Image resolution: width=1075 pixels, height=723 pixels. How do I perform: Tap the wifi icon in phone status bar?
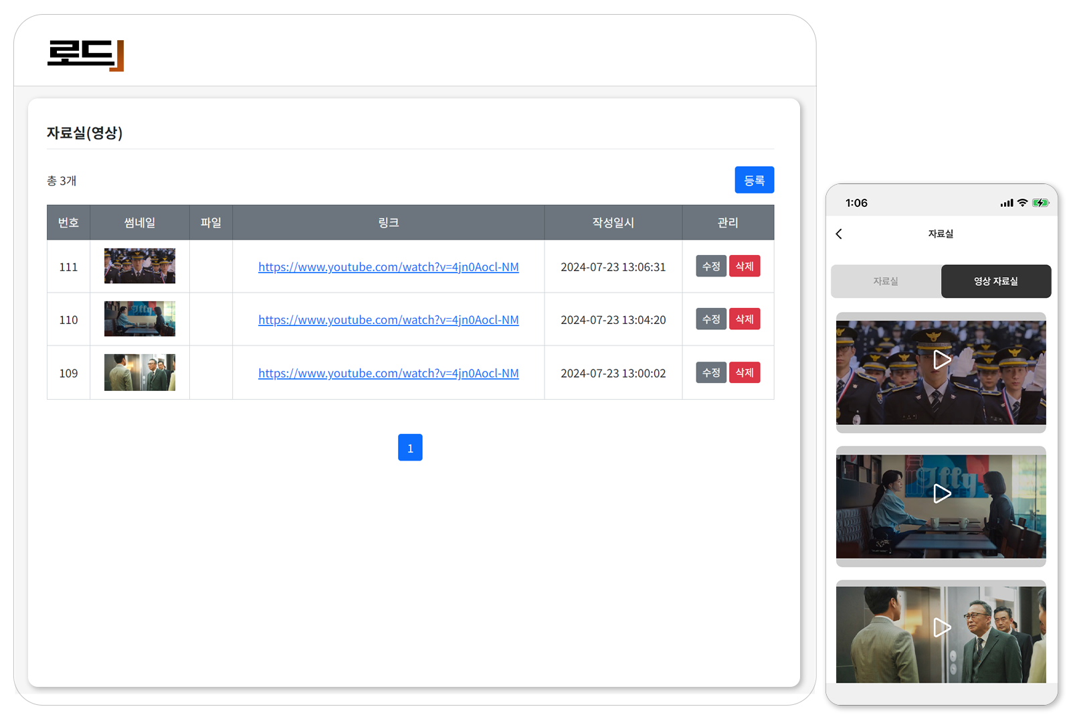point(1022,203)
